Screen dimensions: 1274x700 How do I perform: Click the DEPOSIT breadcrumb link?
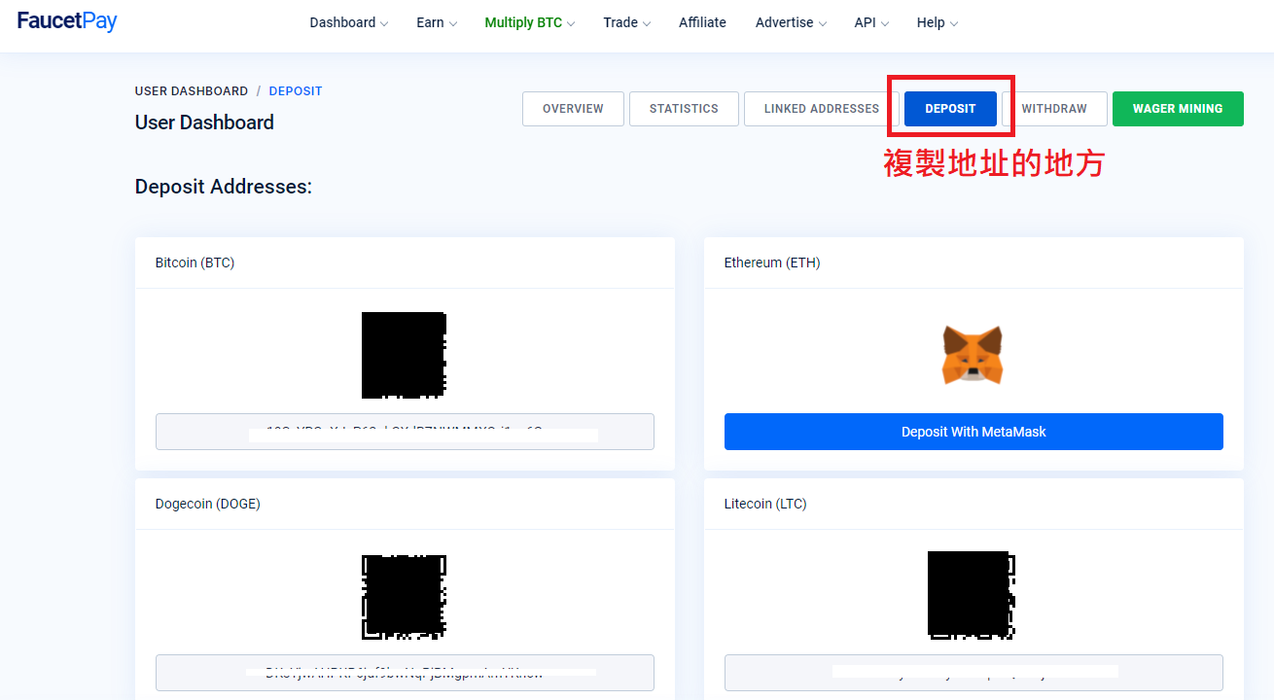[296, 91]
